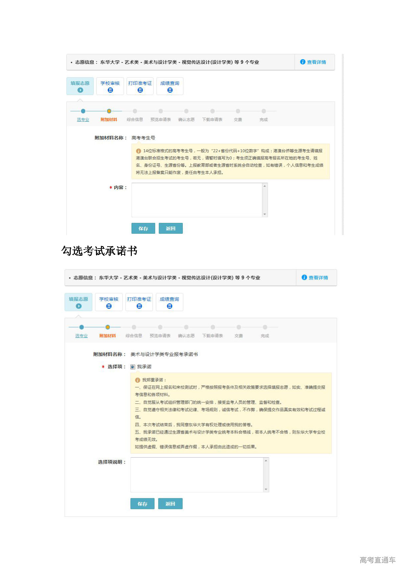Click the hourglass icon under 打印准考证 in the 高考考生号 screenshot

(140, 90)
